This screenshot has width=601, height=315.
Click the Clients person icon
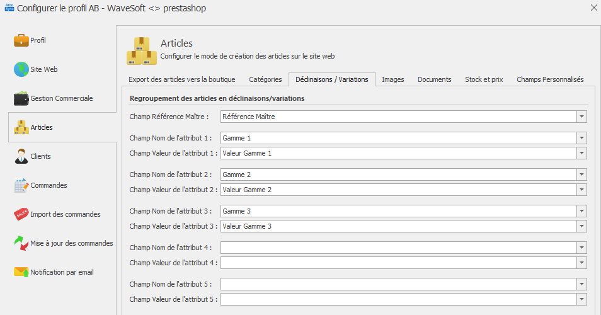coord(21,156)
